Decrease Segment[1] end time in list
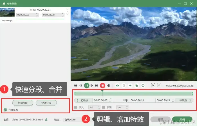 click(63, 16)
